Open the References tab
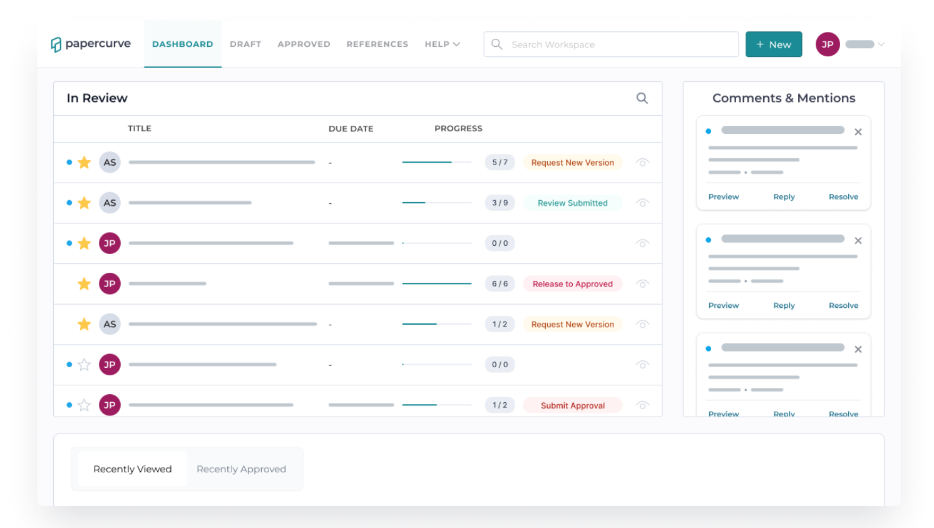Image resolution: width=934 pixels, height=528 pixels. tap(377, 44)
